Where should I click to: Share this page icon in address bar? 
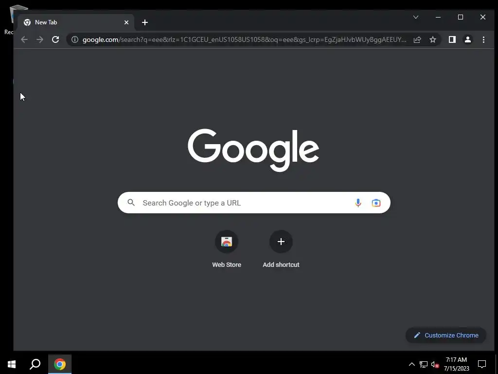417,39
